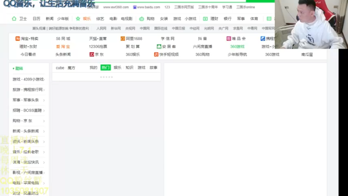
Task: Open the 新华网 news site link
Action: coord(116,28)
